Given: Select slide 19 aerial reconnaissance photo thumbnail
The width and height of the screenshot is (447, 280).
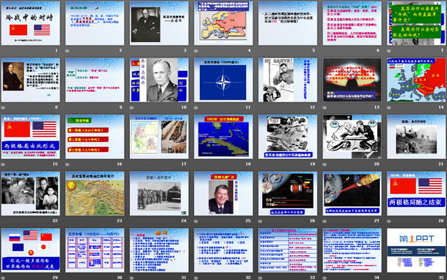Looking at the screenshot, I should click(288, 137).
